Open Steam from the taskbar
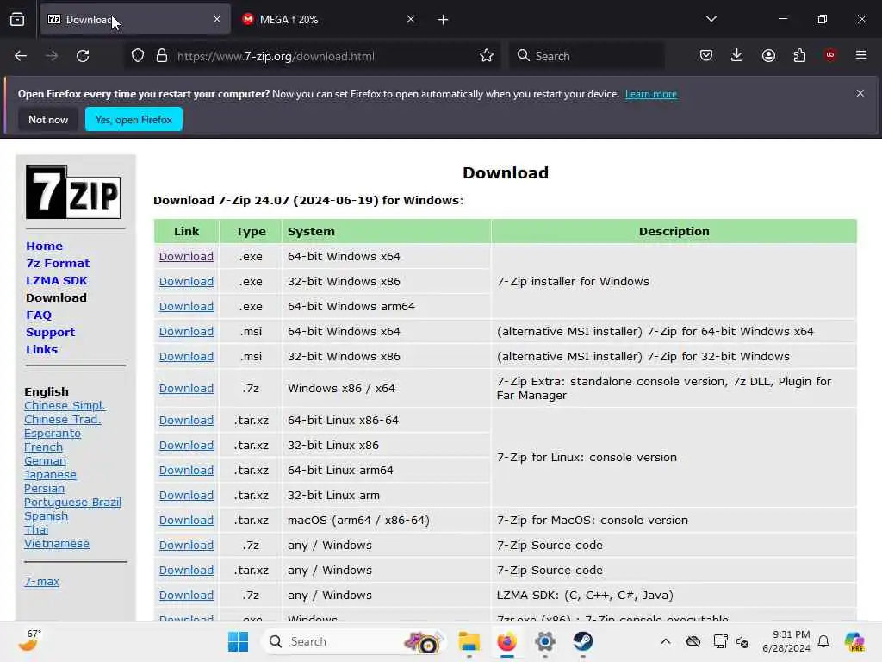Screen dimensions: 882x662 click(x=583, y=641)
